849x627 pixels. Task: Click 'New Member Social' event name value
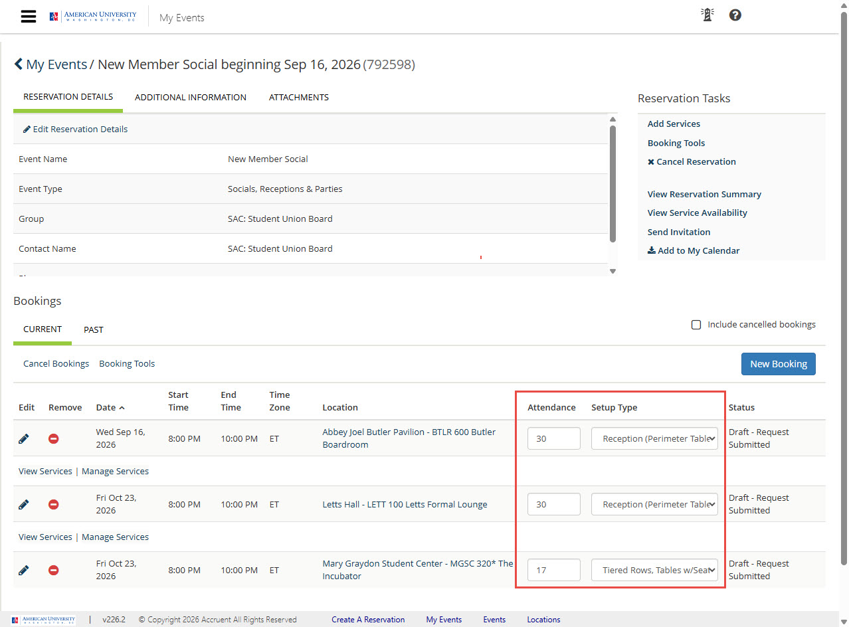pos(268,159)
